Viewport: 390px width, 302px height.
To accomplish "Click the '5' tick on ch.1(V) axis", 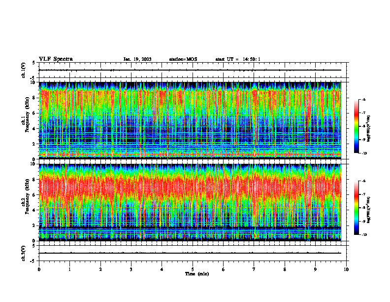I will (x=34, y=63).
